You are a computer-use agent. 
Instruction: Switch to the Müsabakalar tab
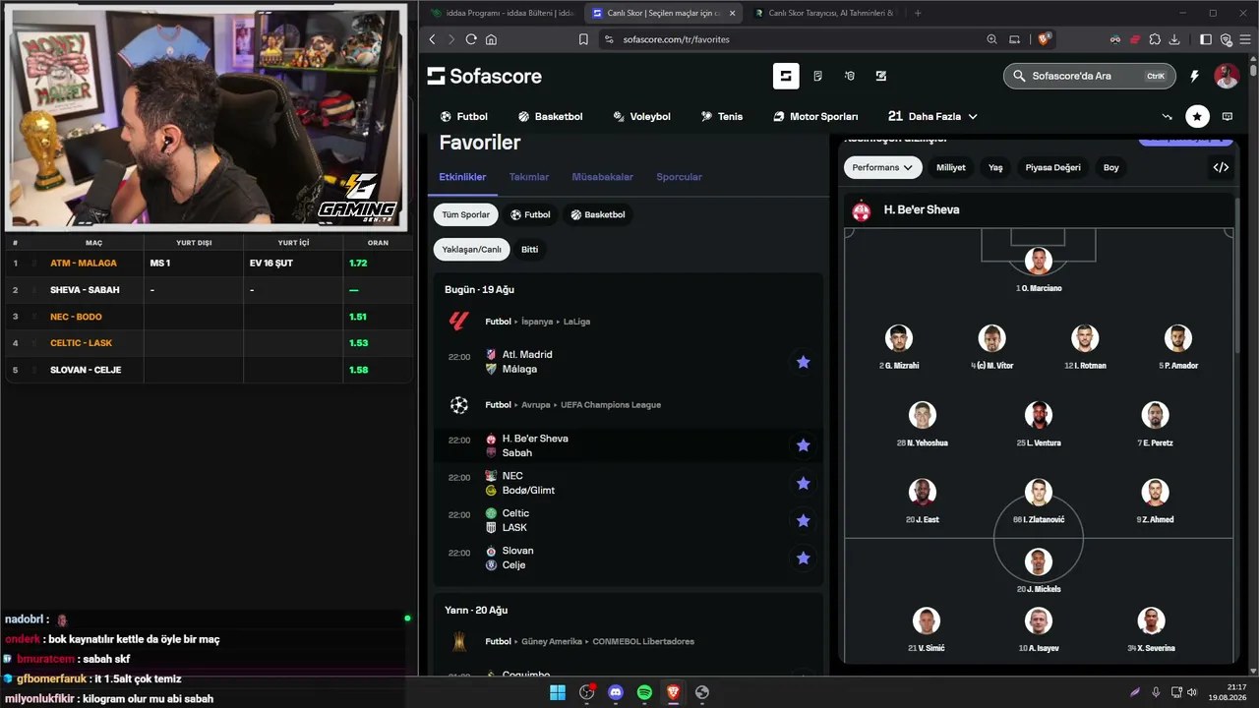pyautogui.click(x=602, y=177)
